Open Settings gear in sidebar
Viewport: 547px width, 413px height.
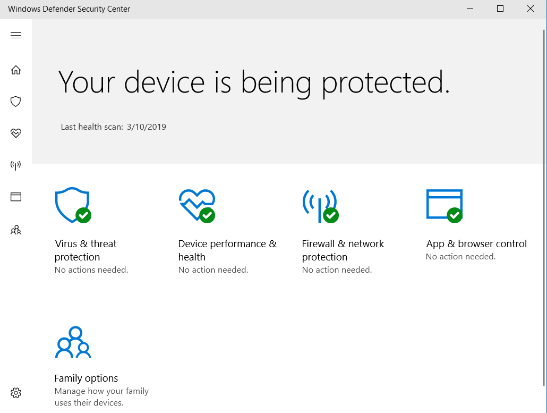pyautogui.click(x=16, y=393)
